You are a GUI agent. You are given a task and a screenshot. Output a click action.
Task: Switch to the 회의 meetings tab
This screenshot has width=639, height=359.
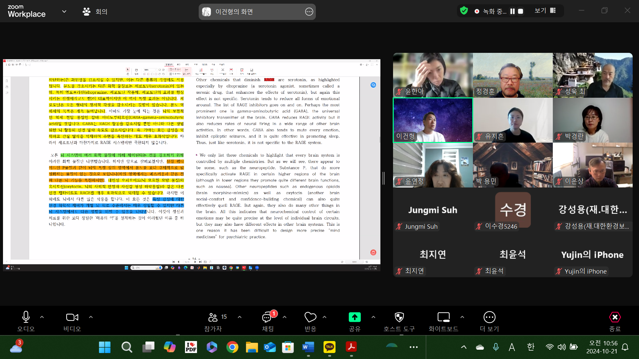coord(95,12)
